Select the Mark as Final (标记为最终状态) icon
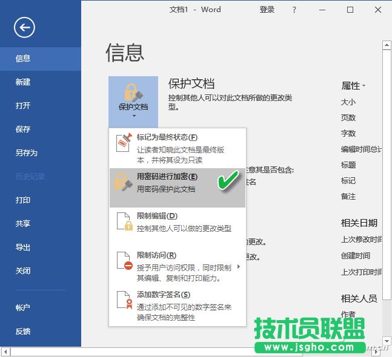This screenshot has height=357, width=392. pos(124,143)
